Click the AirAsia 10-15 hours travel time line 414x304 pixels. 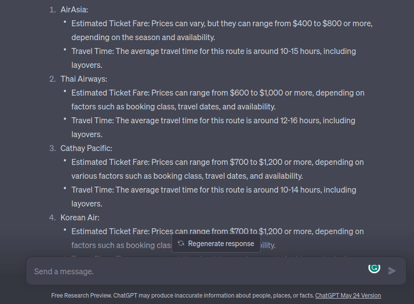coord(213,51)
